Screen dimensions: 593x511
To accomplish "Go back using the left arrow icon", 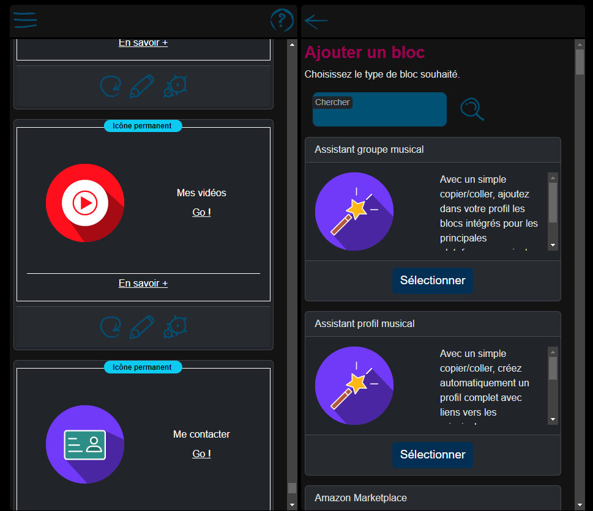I will pyautogui.click(x=316, y=21).
